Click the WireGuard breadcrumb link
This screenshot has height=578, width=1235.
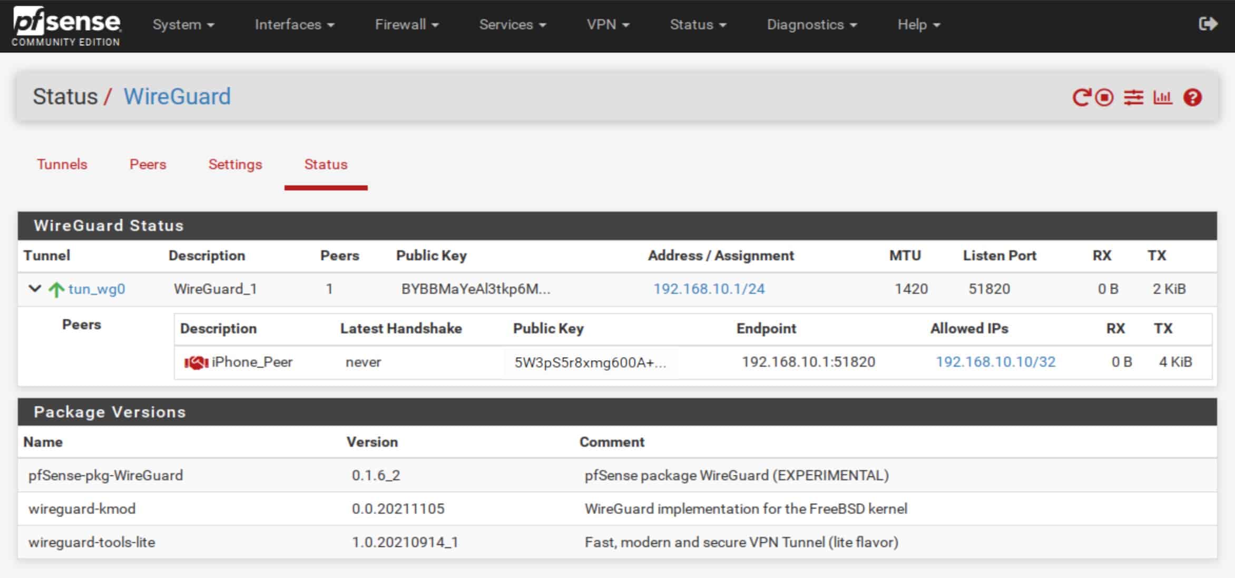[177, 97]
